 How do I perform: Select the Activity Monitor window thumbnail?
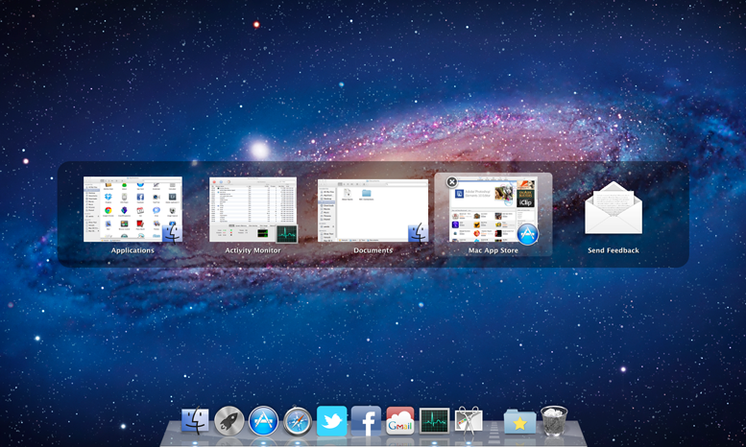tap(253, 208)
